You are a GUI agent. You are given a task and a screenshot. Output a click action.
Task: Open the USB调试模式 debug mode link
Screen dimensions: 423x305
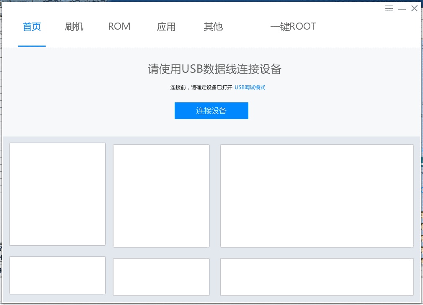coord(250,87)
